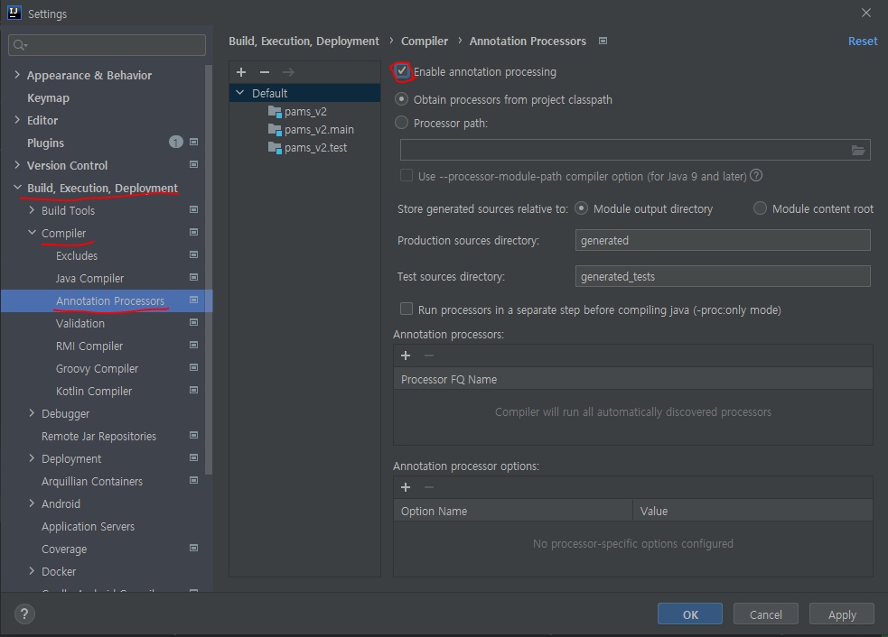Click the project settings icon beside RMI Compiler
888x637 pixels.
click(x=193, y=345)
